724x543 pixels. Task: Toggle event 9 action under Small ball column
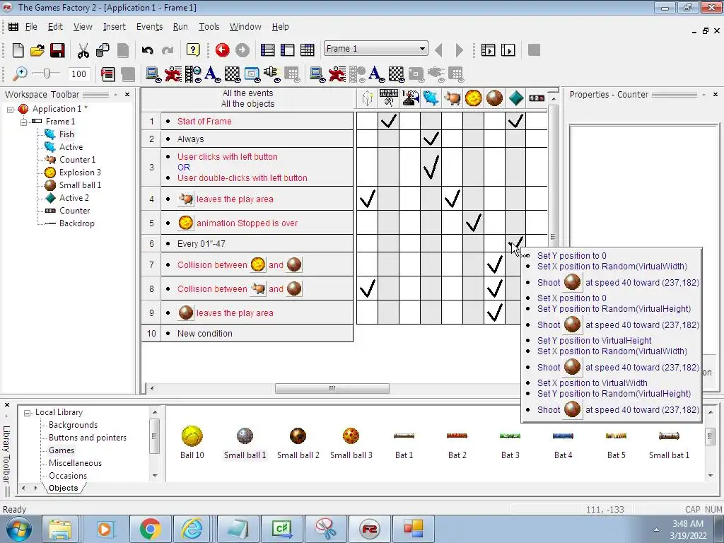coord(494,313)
